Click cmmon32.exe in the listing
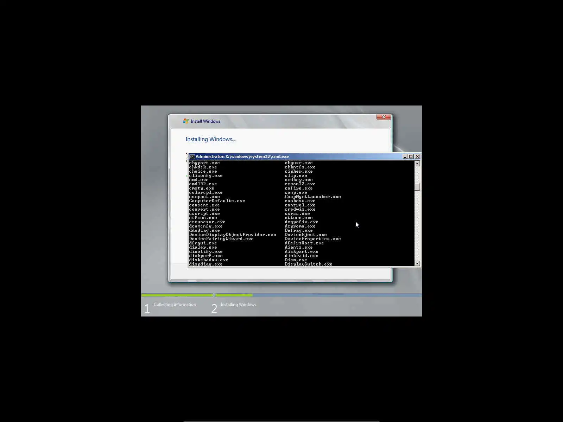563x422 pixels. (300, 184)
